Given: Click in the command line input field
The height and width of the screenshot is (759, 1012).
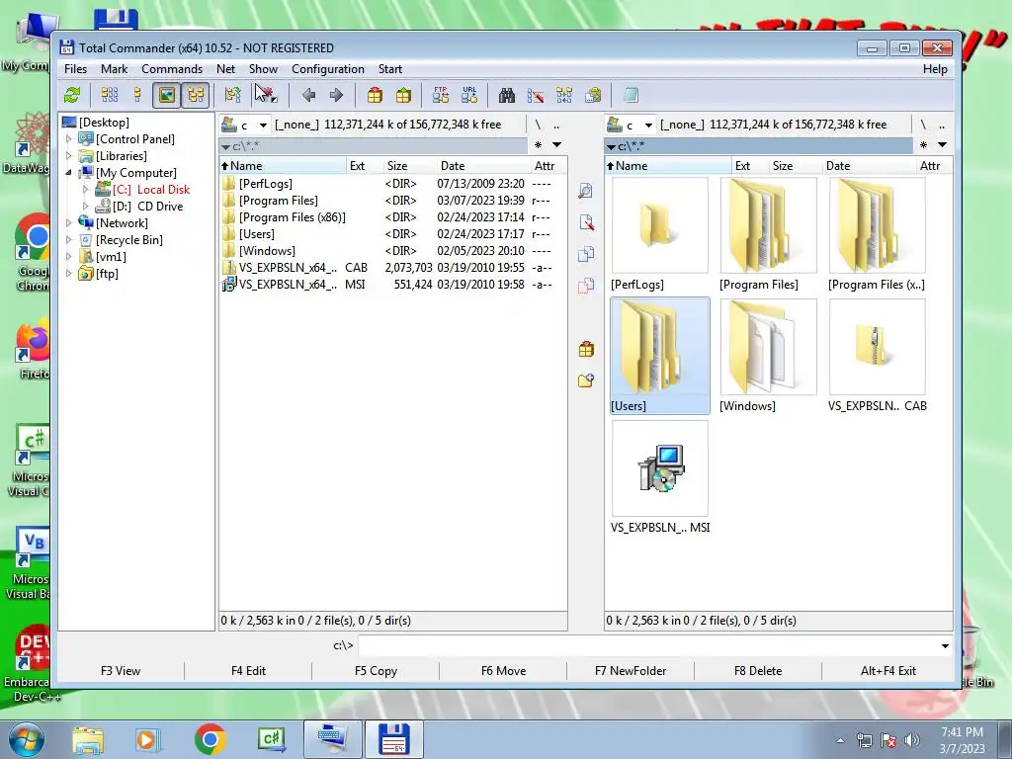Looking at the screenshot, I should (647, 645).
